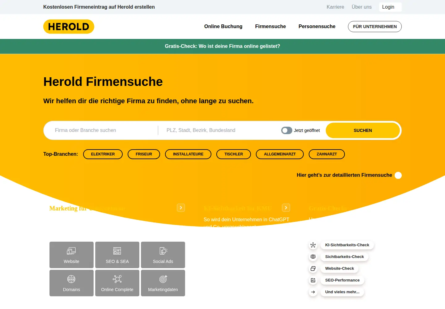
Task: Click the Gratis-Check banner link
Action: pos(222,46)
